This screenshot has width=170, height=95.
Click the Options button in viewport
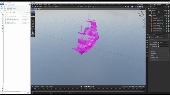(x=142, y=9)
